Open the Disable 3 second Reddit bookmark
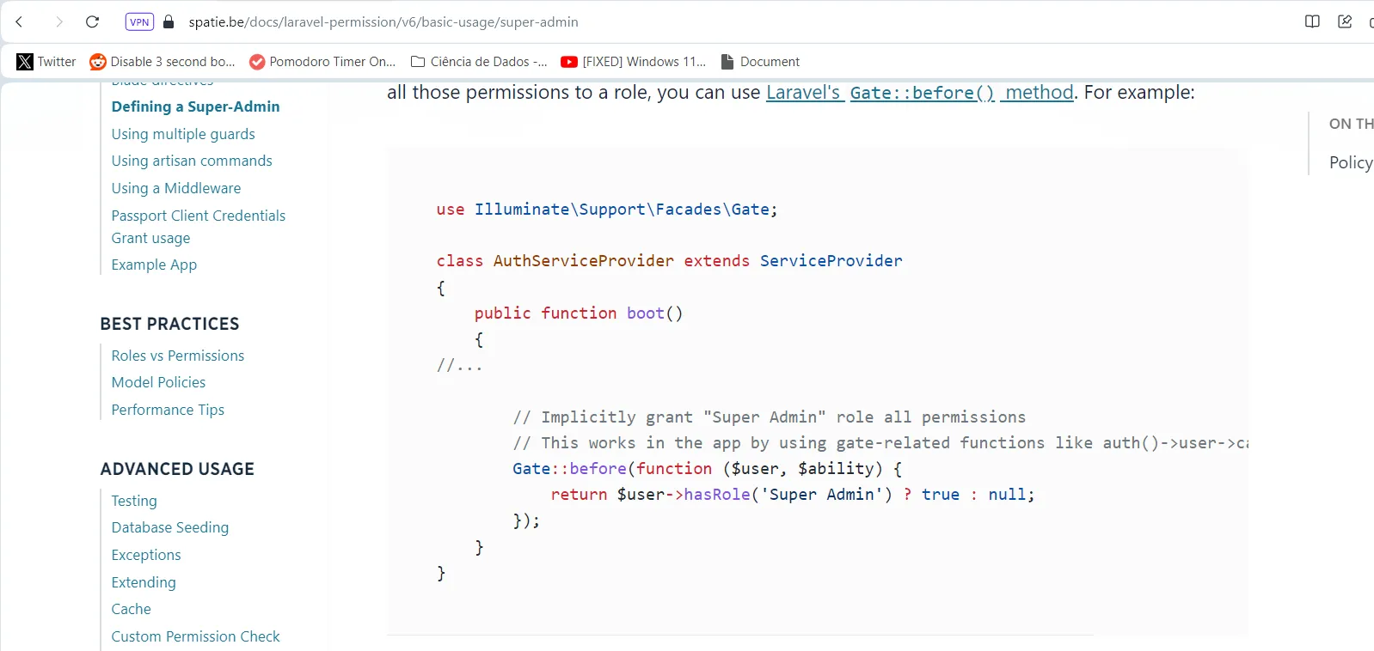The height and width of the screenshot is (651, 1374). (163, 62)
